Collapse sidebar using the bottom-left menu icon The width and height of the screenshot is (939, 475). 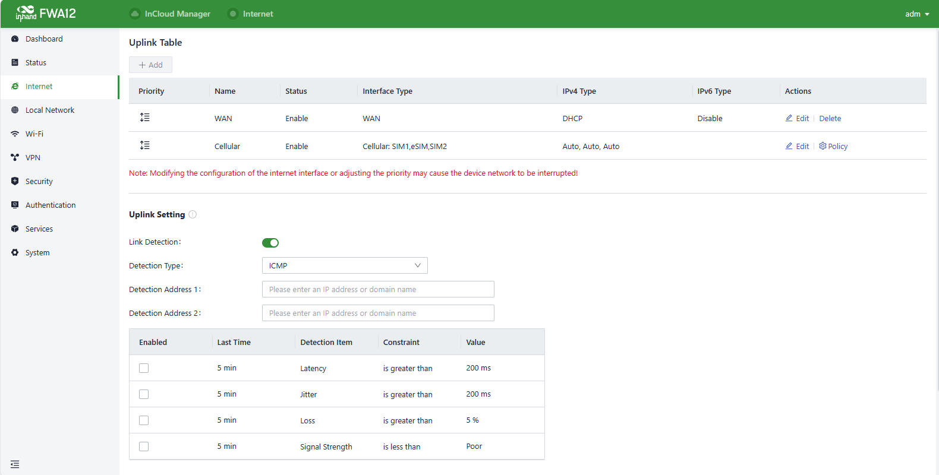pyautogui.click(x=15, y=464)
